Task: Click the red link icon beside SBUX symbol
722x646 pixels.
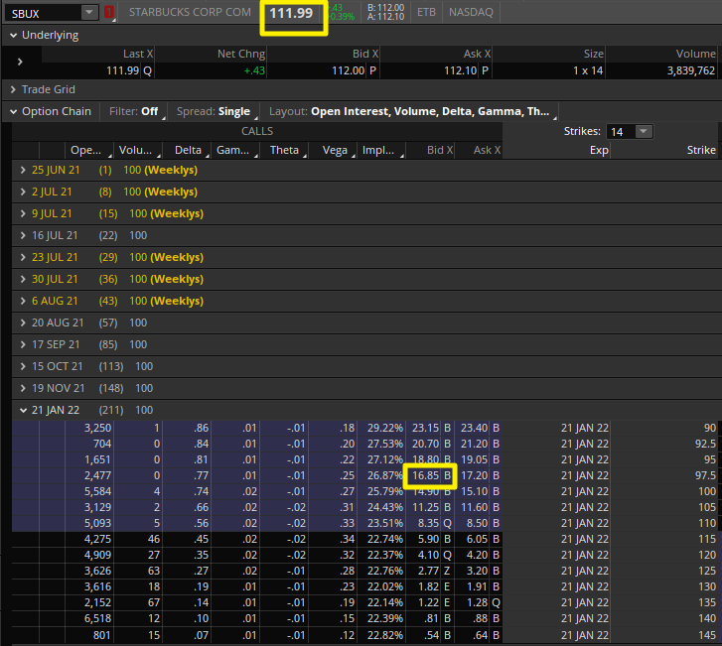Action: [x=109, y=13]
